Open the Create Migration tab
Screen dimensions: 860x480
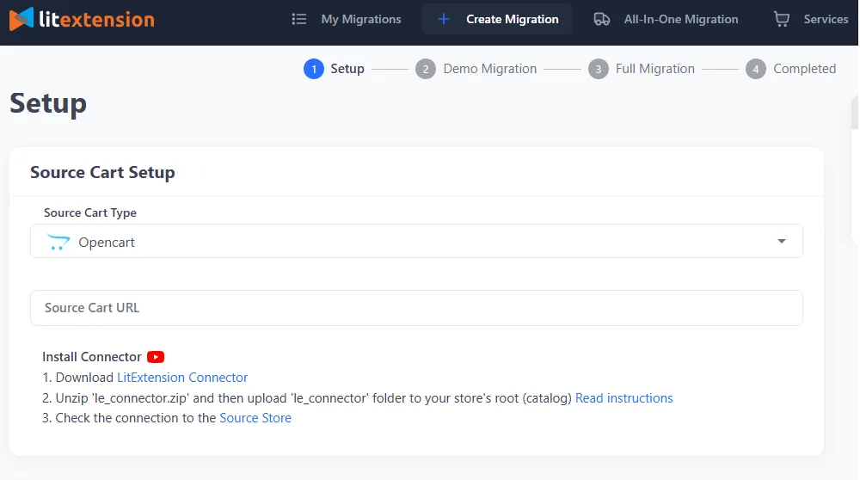[497, 19]
